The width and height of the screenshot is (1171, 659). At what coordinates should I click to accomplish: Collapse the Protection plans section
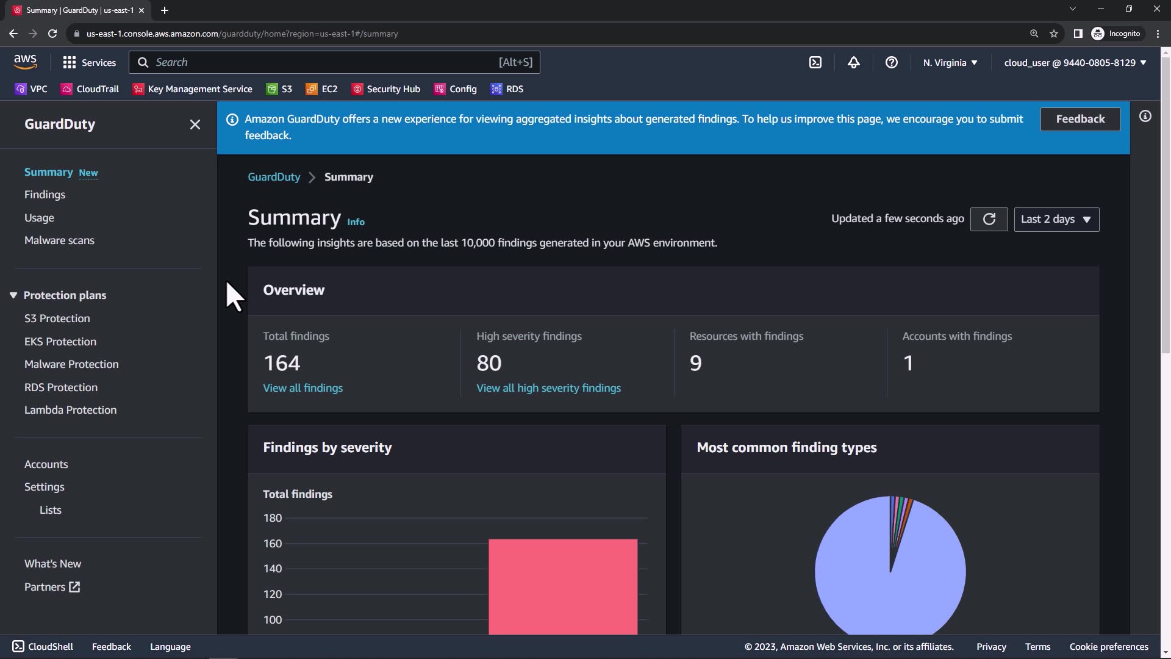click(13, 295)
